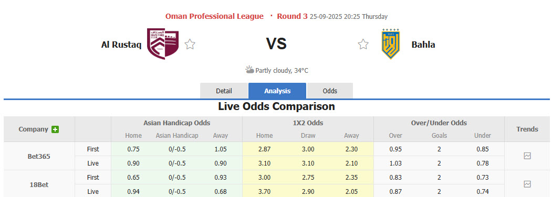Switch to the Detail tab
552x197 pixels.
tap(224, 91)
